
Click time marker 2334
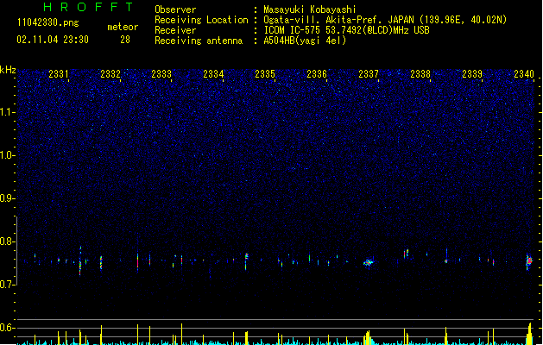tap(213, 74)
